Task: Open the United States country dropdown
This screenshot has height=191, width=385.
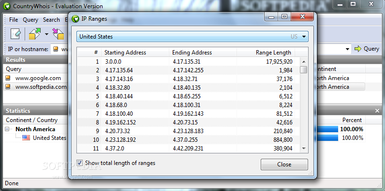Action: (x=192, y=37)
